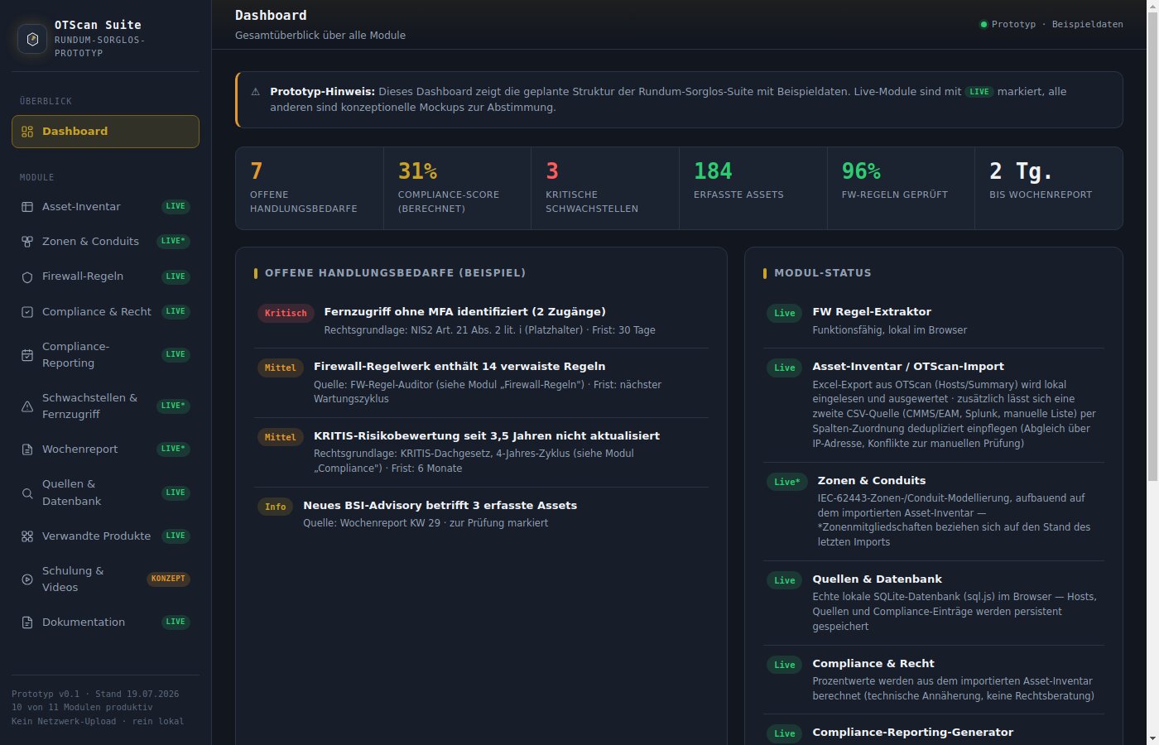Open the Asset-Inventar module
Image resolution: width=1159 pixels, height=745 pixels.
pos(105,207)
